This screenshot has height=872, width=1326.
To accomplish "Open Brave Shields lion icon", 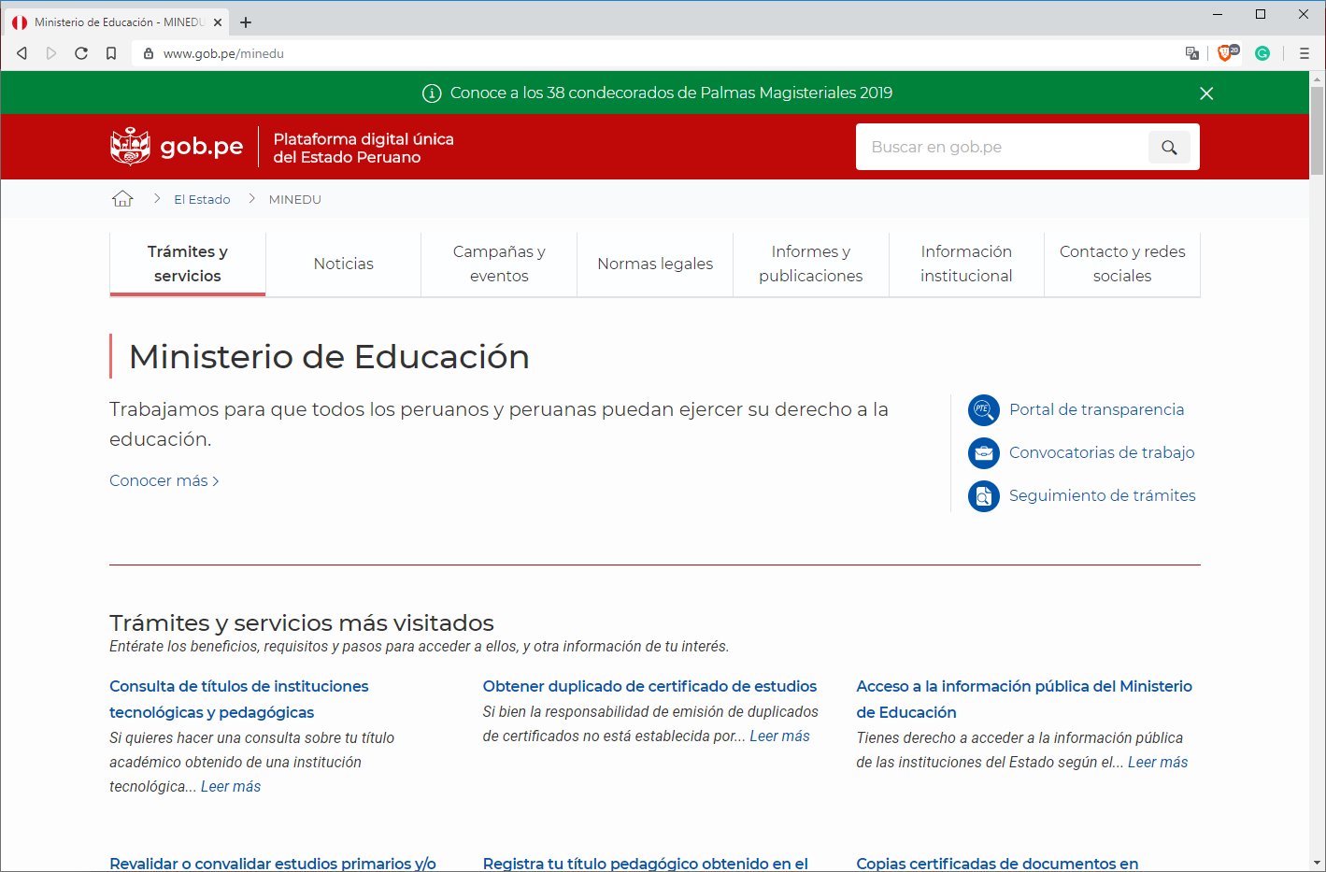I will click(1226, 53).
